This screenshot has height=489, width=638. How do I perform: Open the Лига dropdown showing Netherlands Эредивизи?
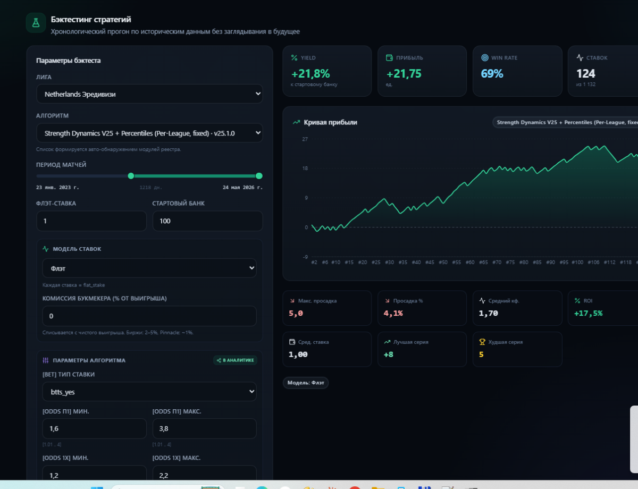click(149, 94)
